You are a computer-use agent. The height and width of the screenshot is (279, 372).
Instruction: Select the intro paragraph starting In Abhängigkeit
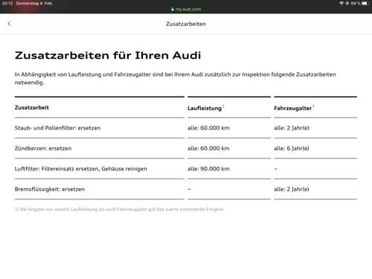[x=175, y=78]
